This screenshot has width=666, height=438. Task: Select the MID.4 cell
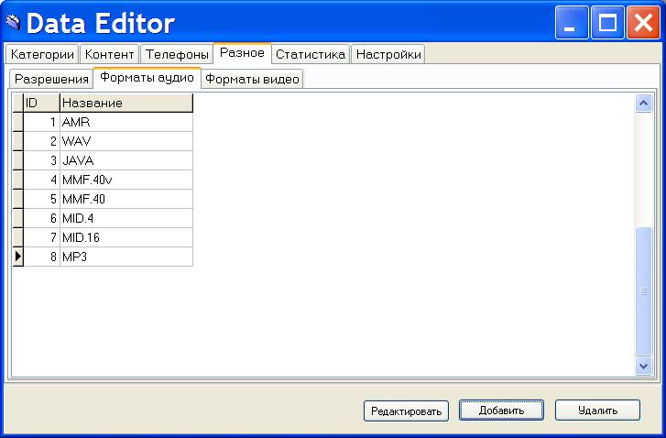(126, 218)
